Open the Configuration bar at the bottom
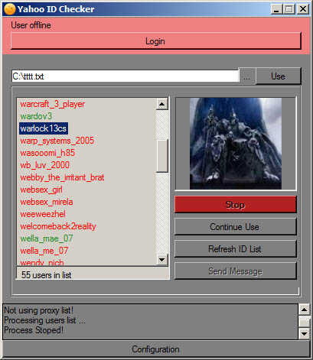 coord(156,349)
